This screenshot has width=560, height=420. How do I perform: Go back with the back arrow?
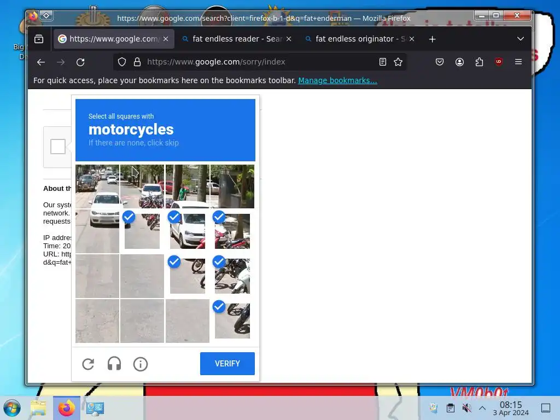click(x=41, y=62)
